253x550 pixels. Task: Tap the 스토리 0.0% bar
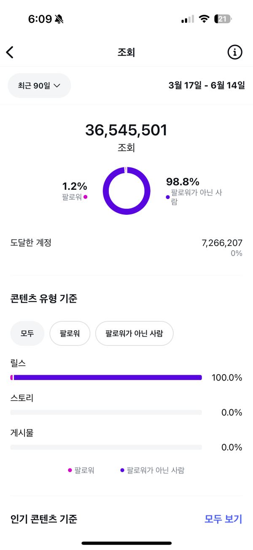point(106,412)
